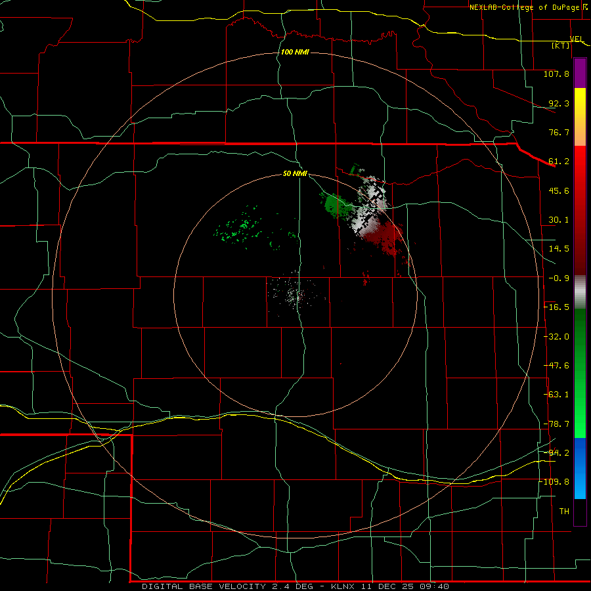Viewport: 591px width, 591px height.
Task: Click the -47.6 velocity scale value
Action: click(x=556, y=366)
